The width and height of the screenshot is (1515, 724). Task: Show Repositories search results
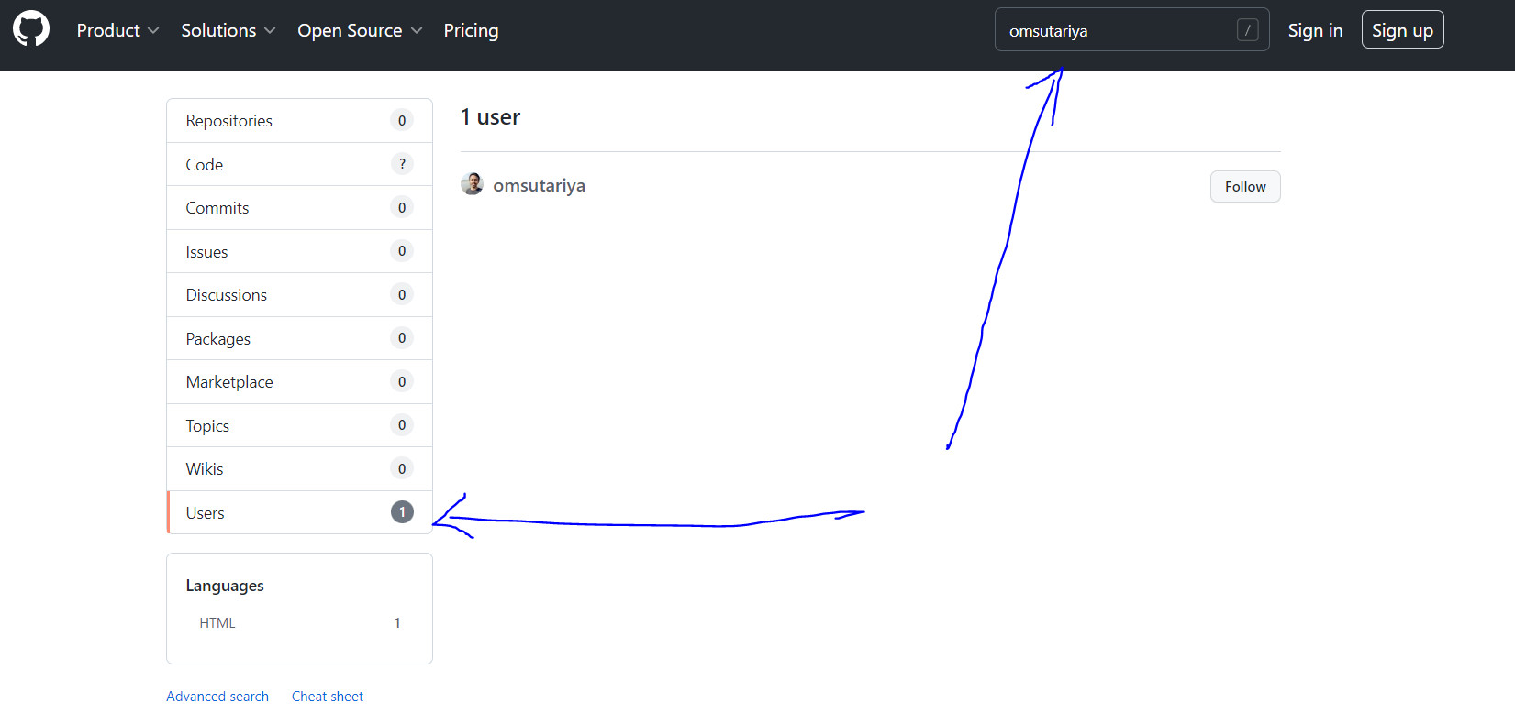(x=299, y=121)
